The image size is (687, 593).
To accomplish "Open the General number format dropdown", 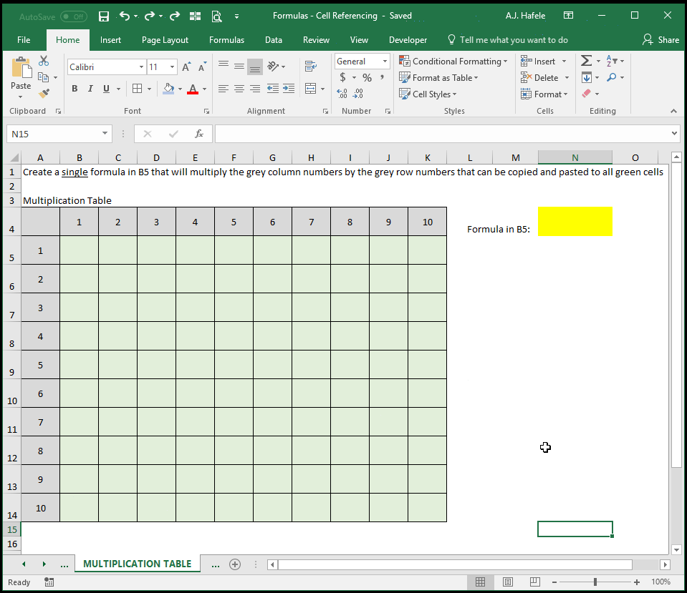I will [385, 62].
